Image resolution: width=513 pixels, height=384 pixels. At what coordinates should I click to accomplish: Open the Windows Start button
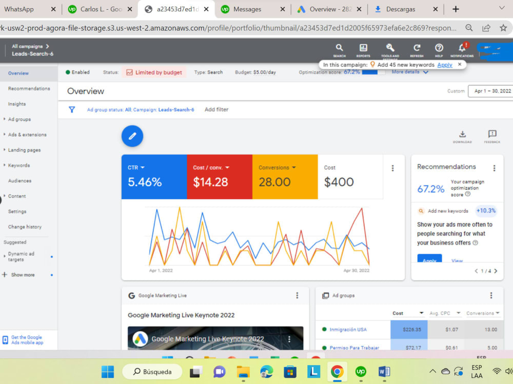coord(108,372)
